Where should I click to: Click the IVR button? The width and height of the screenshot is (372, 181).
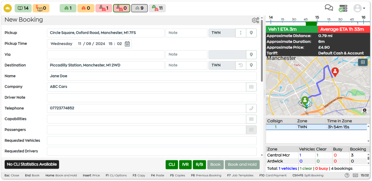[x=186, y=165]
